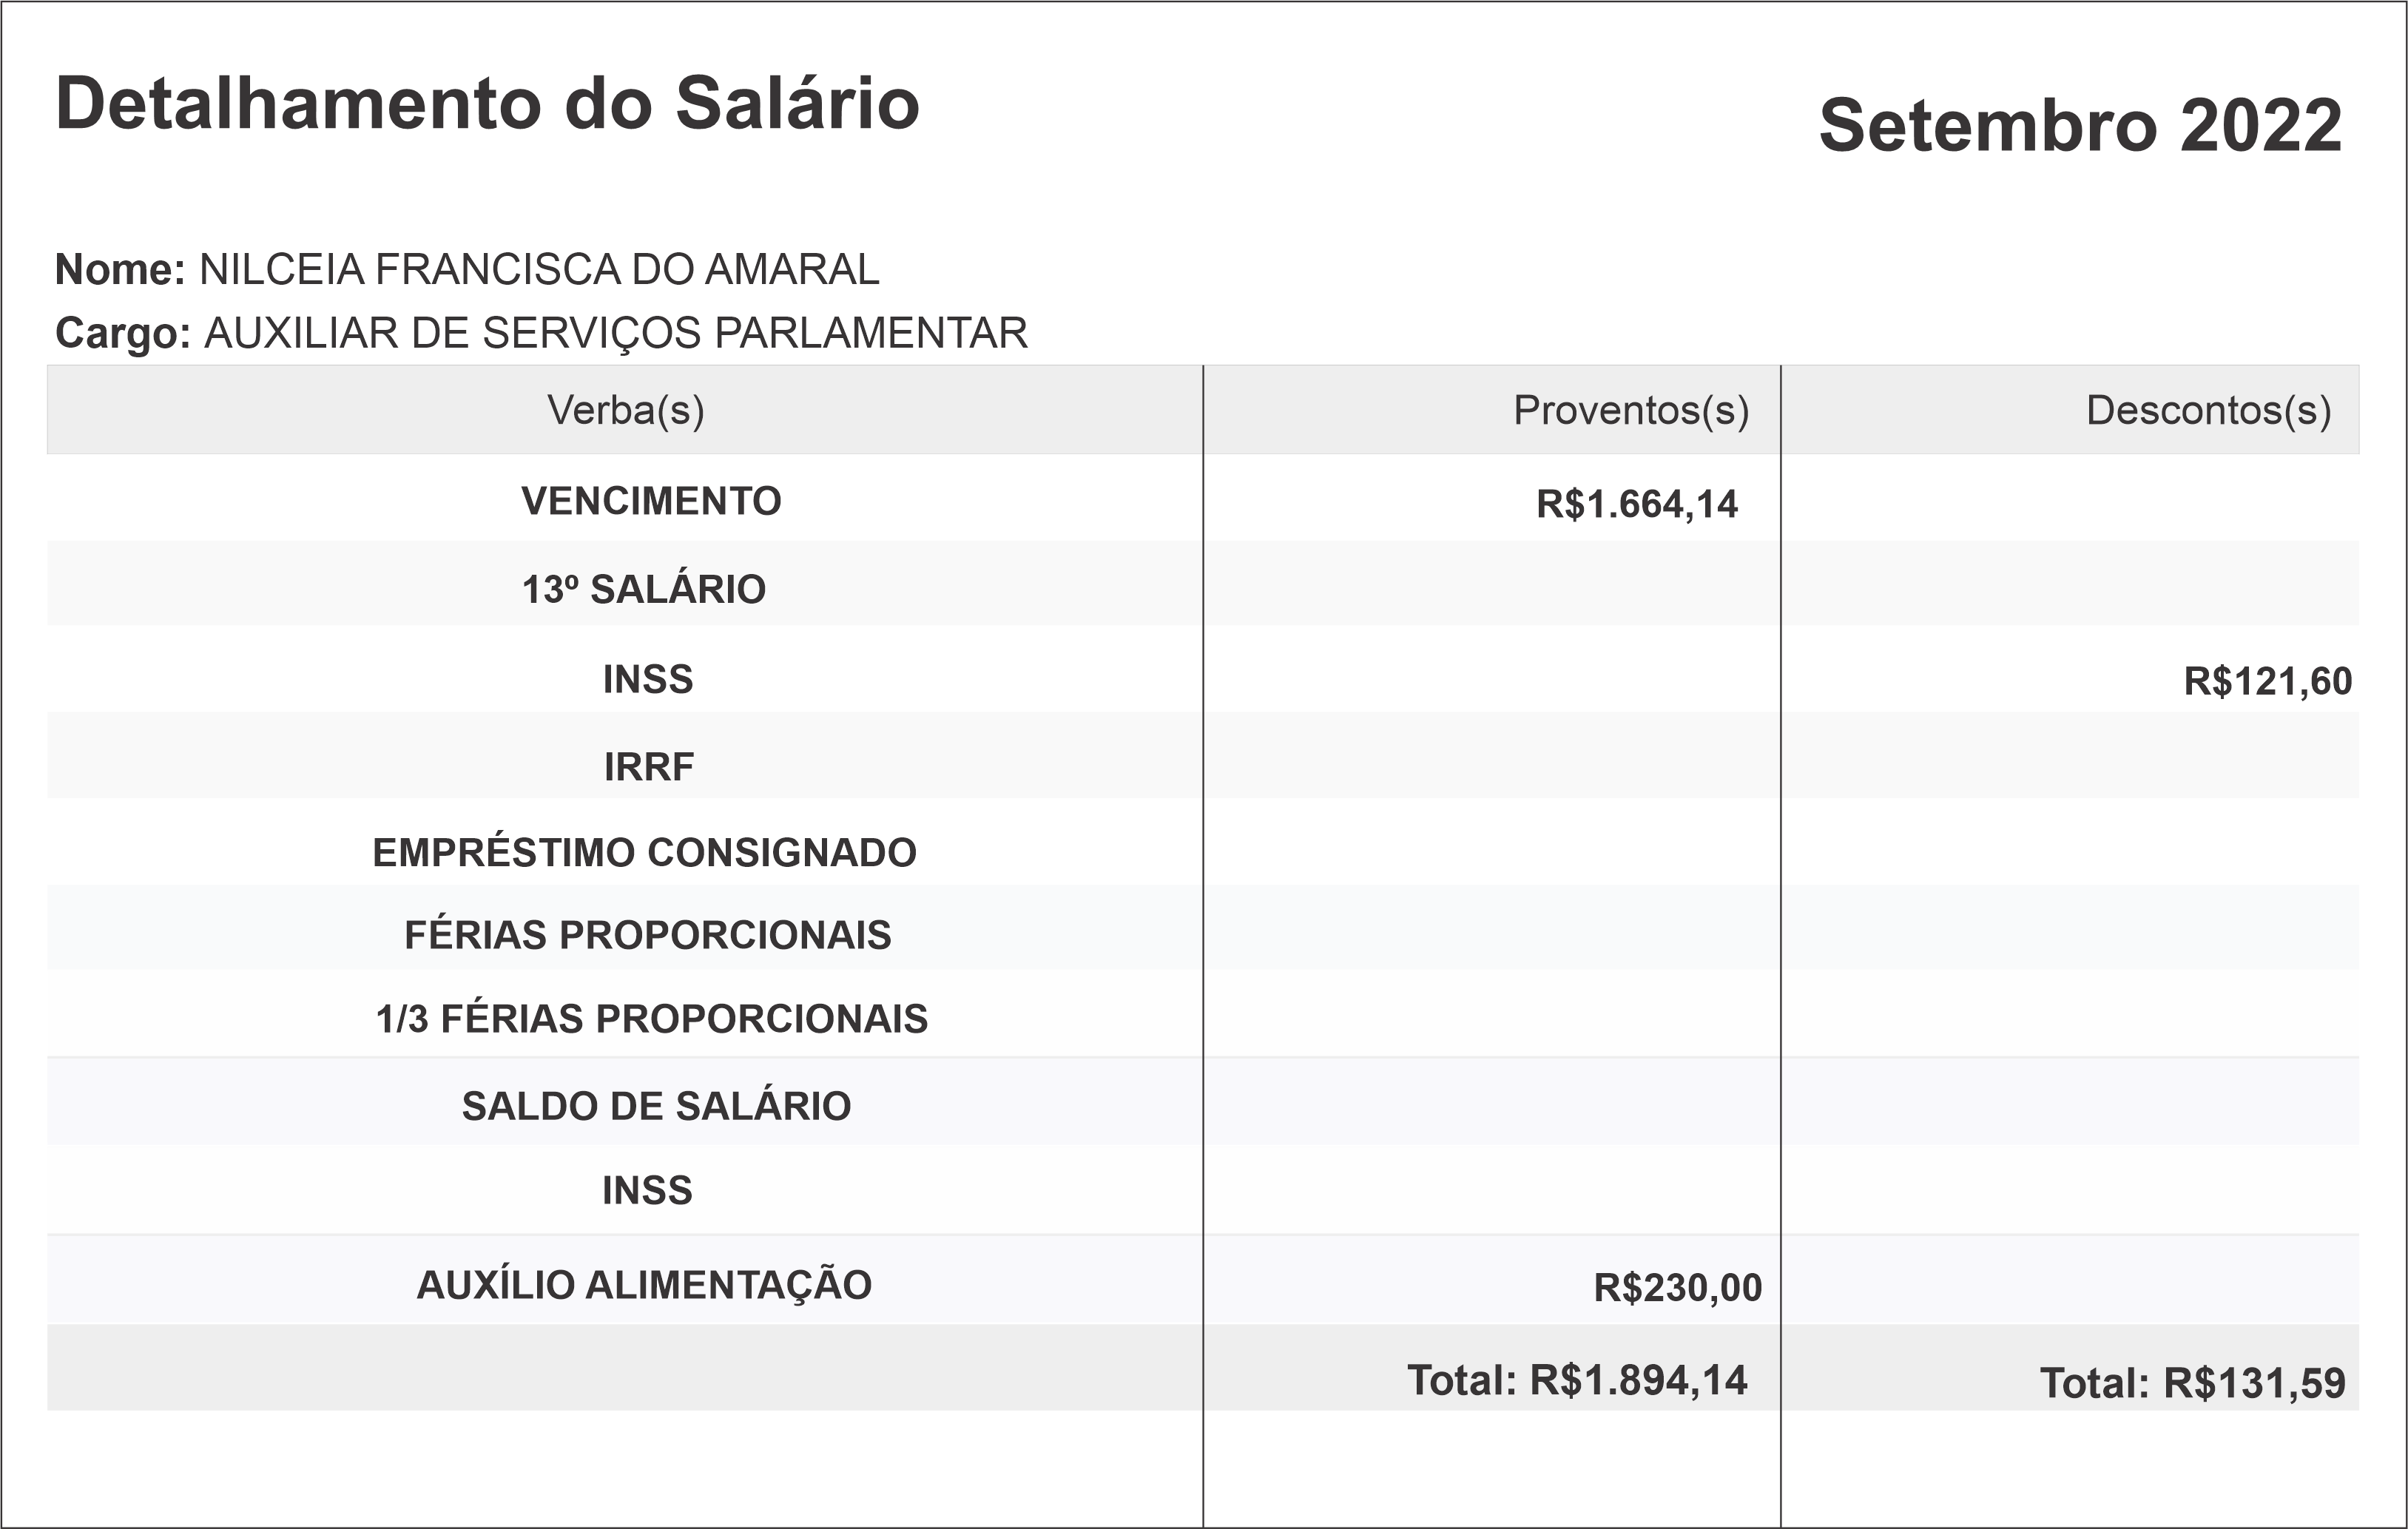Click the "Nome:" field label
2408x1529 pixels.
click(120, 270)
